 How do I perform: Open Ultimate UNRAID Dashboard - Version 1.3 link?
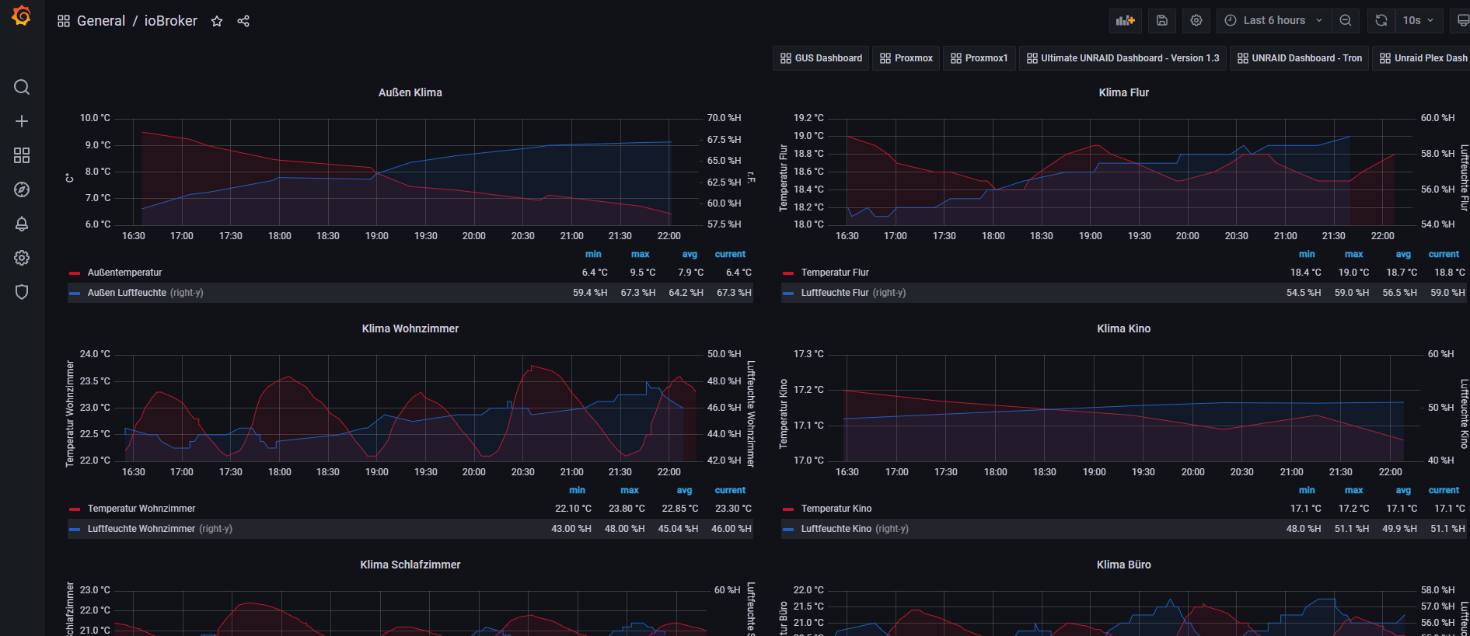point(1123,58)
